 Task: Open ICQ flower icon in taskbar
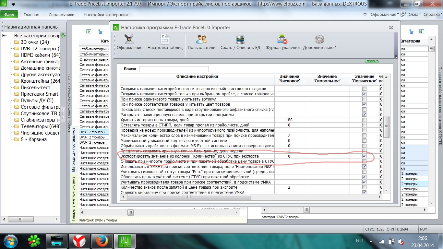coord(34,241)
